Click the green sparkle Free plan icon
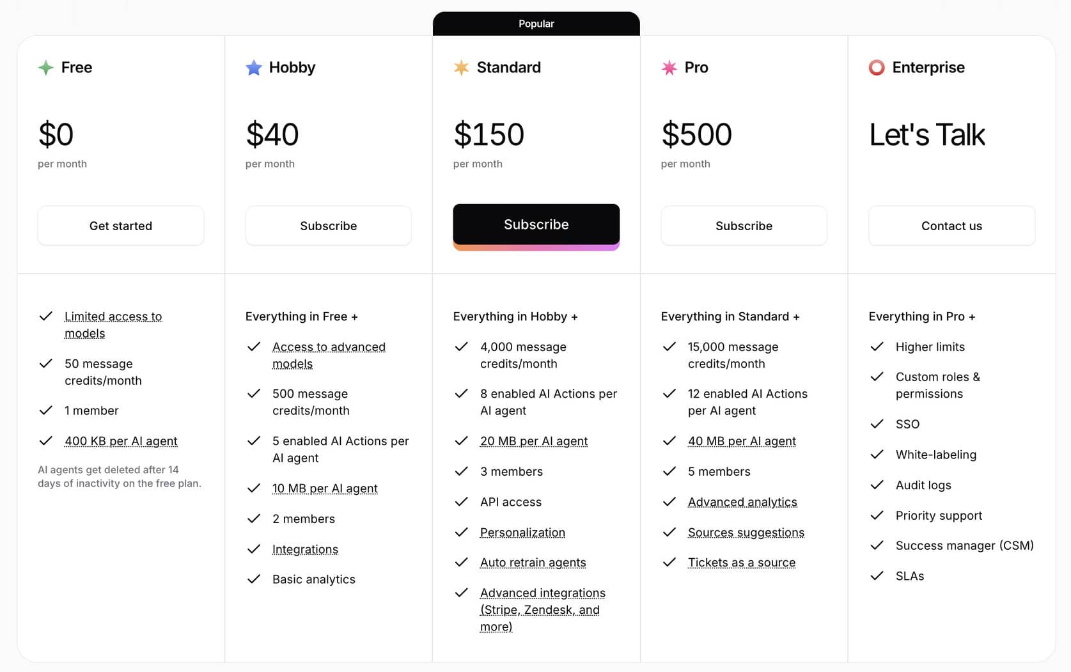The height and width of the screenshot is (672, 1071). pos(45,68)
